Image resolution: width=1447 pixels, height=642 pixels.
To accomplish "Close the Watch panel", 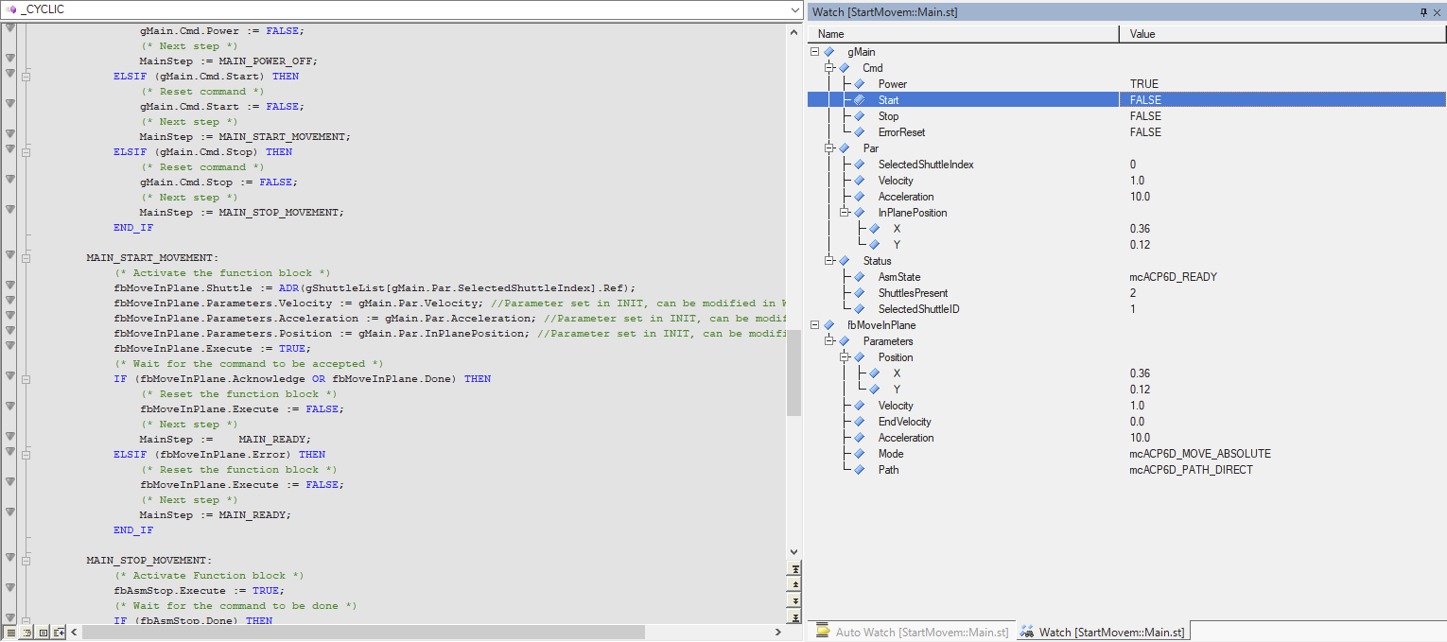I will (x=1438, y=11).
